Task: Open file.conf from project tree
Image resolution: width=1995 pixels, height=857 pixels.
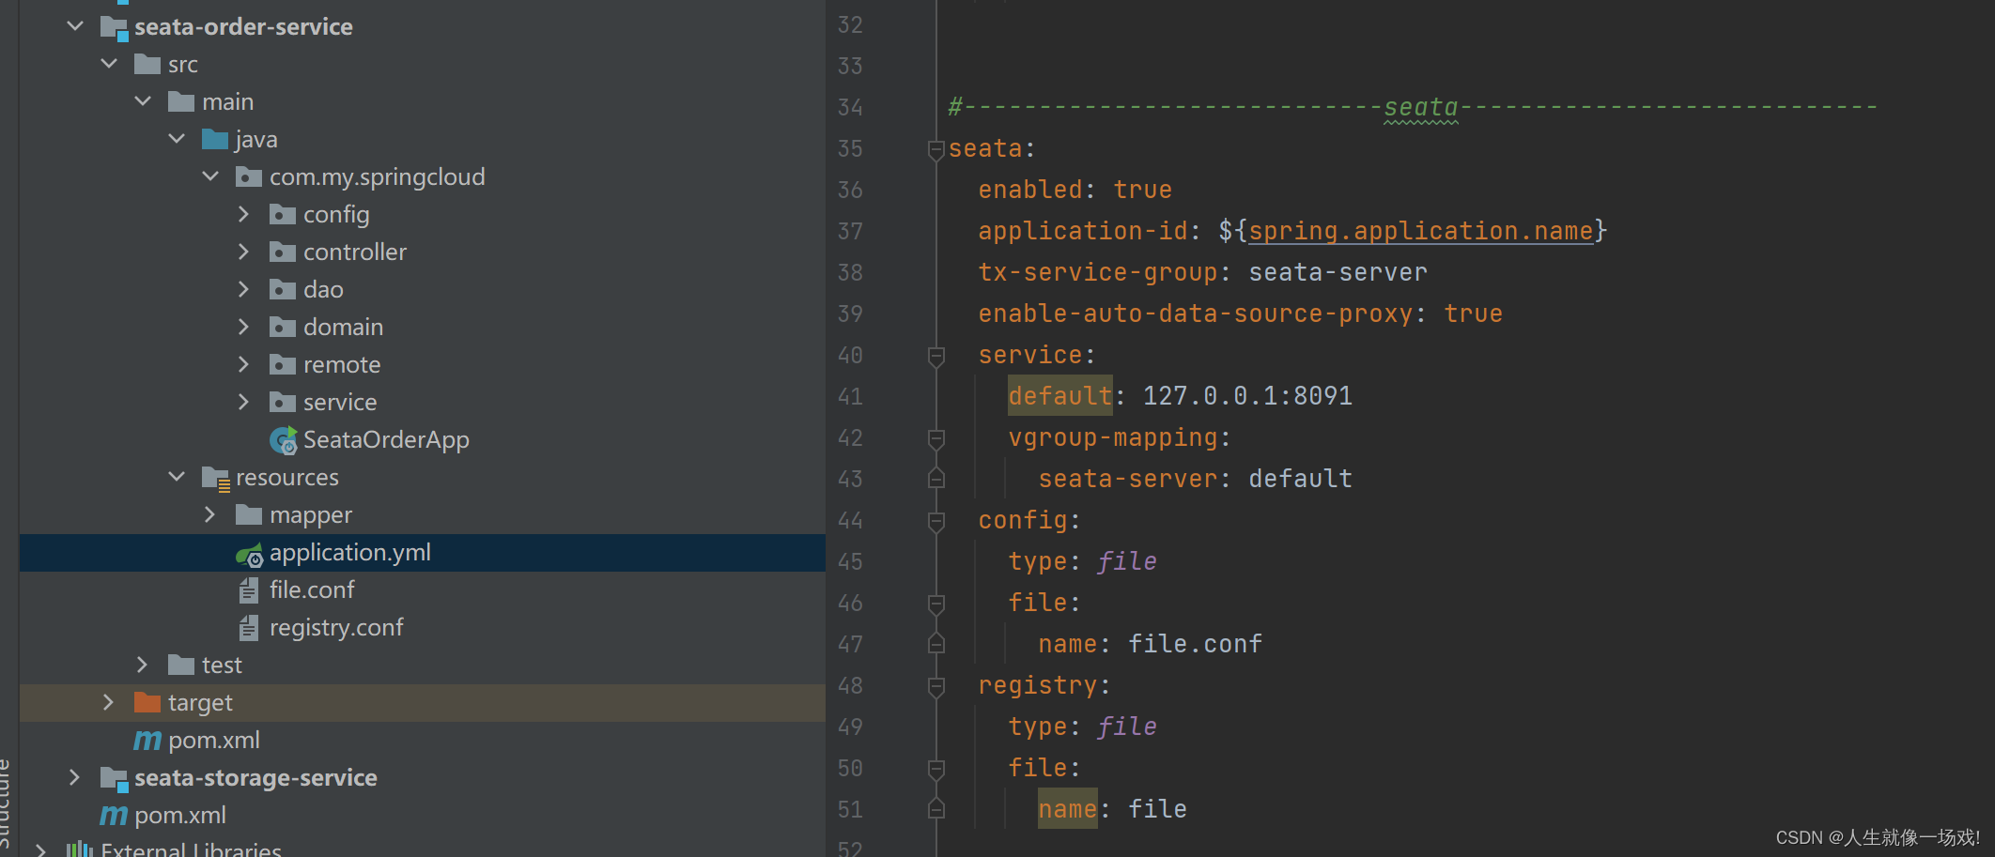Action: pos(312,589)
